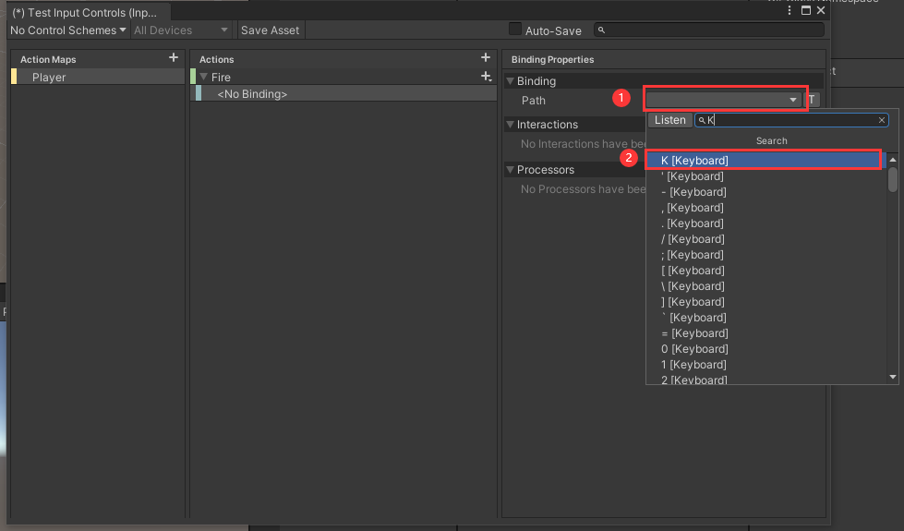Open the Path binding dropdown

pyautogui.click(x=725, y=100)
